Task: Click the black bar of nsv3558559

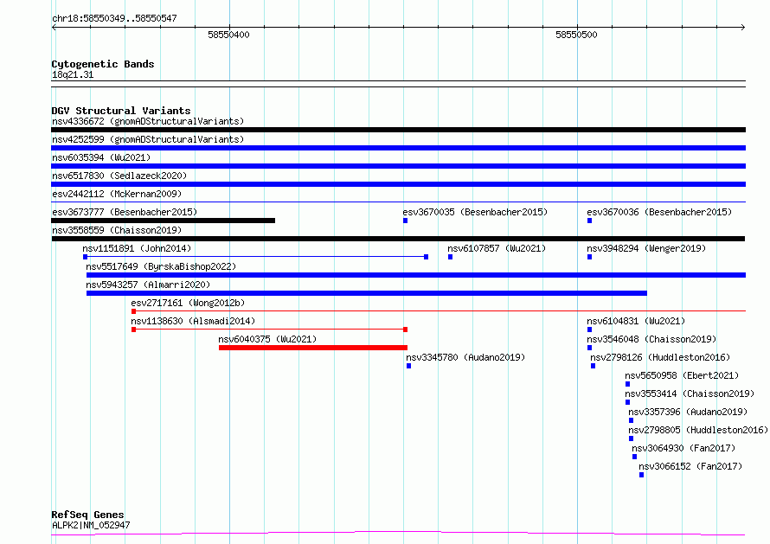Action: point(398,239)
